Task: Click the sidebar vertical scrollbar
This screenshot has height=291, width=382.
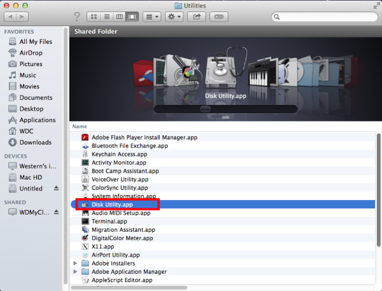Action: [x=66, y=156]
